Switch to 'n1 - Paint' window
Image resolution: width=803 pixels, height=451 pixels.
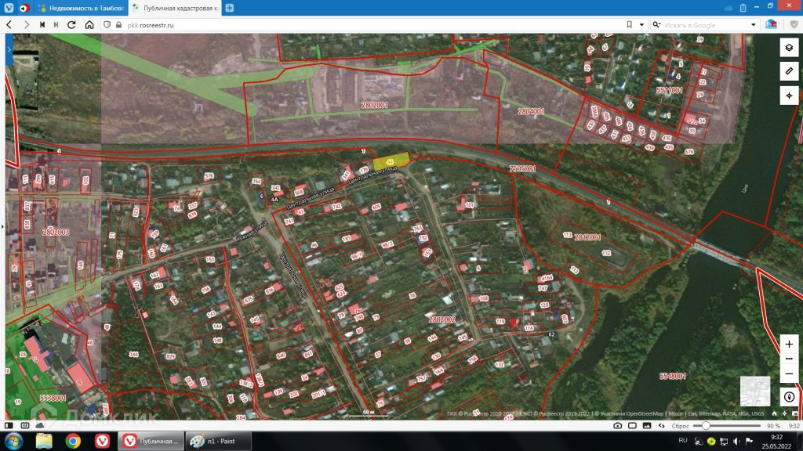click(218, 441)
